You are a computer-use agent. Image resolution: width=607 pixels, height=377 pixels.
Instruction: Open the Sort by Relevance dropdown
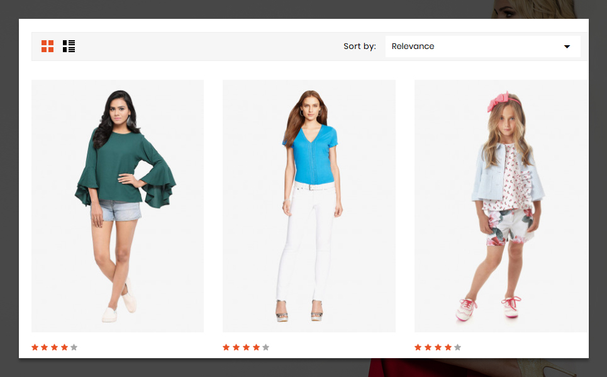coord(482,46)
